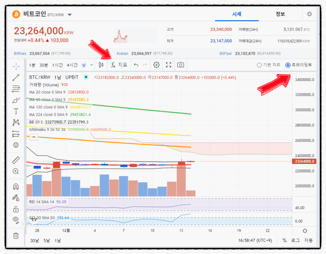
Task: Select the 1분 timeframe
Action: (x=32, y=65)
